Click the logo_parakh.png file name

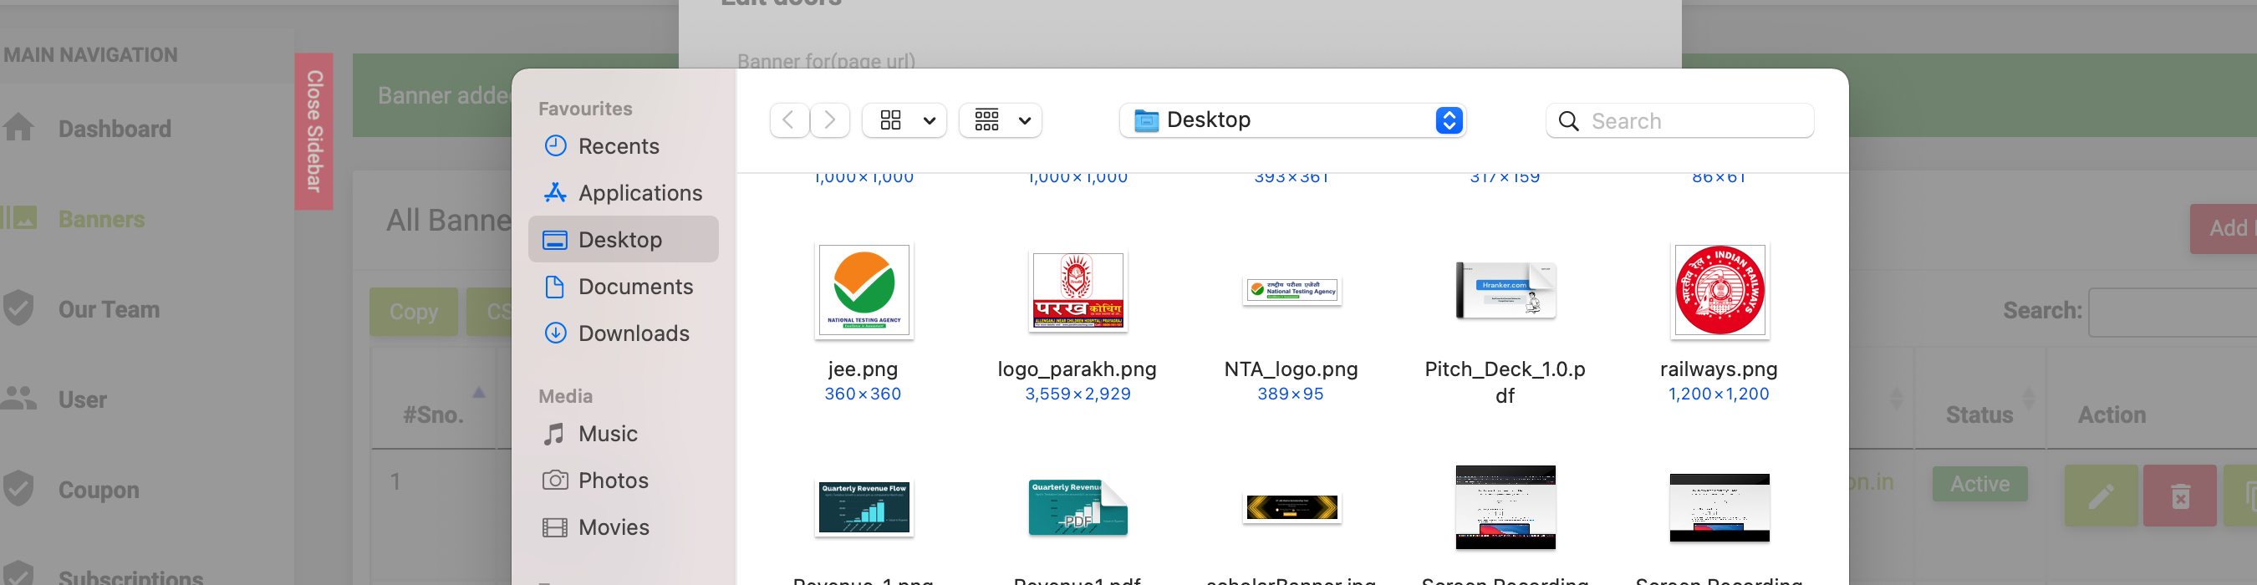(x=1077, y=369)
